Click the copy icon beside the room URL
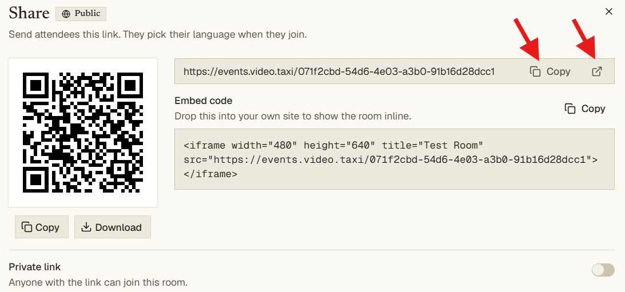 click(x=535, y=71)
